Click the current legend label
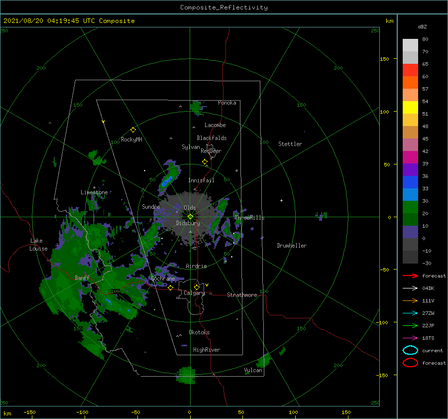 click(433, 350)
